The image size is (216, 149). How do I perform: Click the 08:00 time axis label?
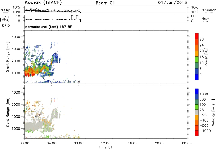79,143
